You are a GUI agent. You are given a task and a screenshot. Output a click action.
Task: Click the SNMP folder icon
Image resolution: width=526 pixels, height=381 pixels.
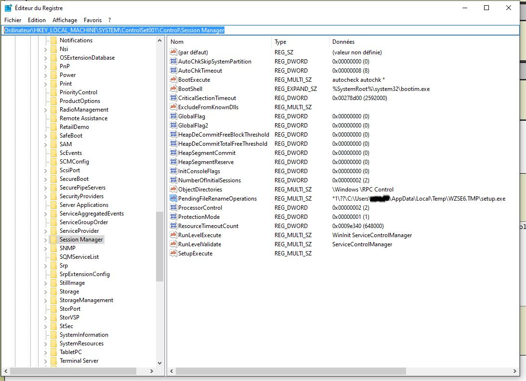click(53, 248)
